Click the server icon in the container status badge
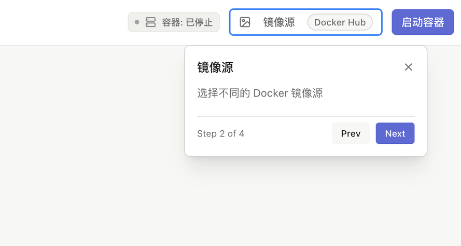 150,22
